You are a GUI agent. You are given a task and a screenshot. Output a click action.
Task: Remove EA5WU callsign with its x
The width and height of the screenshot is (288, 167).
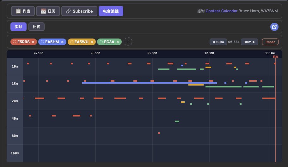[92, 42]
